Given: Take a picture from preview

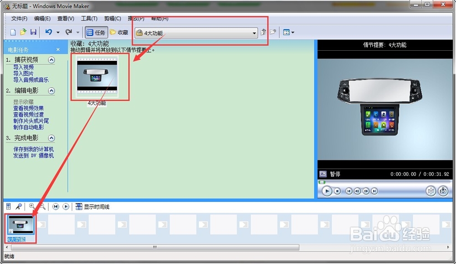Looking at the screenshot, I should pos(443,191).
